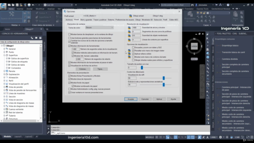Toggle Mostrar fondo de papel checkbox

69,83
